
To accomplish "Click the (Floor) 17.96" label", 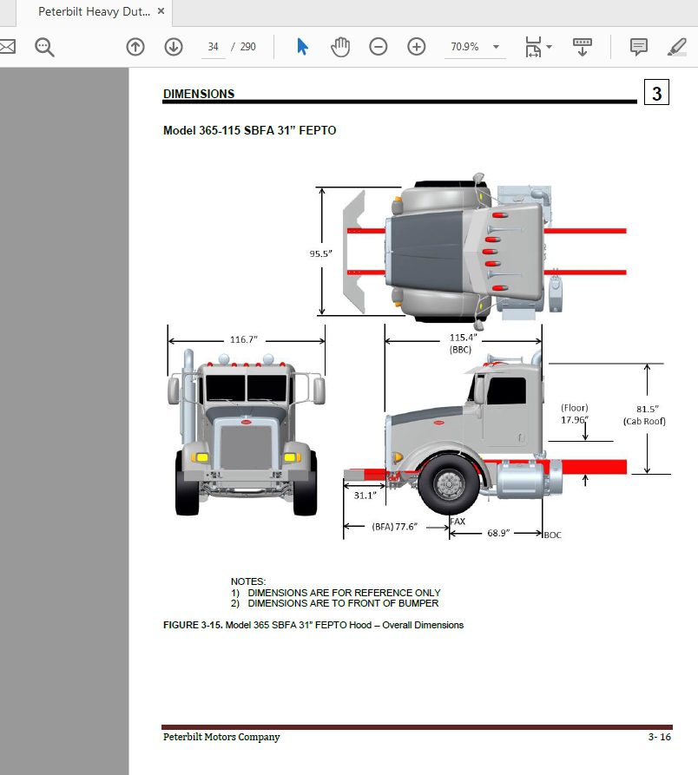I will [575, 414].
